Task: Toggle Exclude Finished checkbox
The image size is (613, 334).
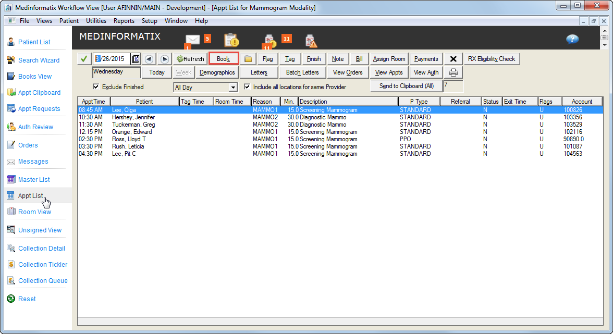Action: [x=96, y=86]
